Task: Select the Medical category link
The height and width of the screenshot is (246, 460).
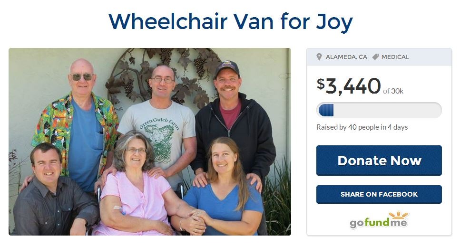Action: (395, 57)
